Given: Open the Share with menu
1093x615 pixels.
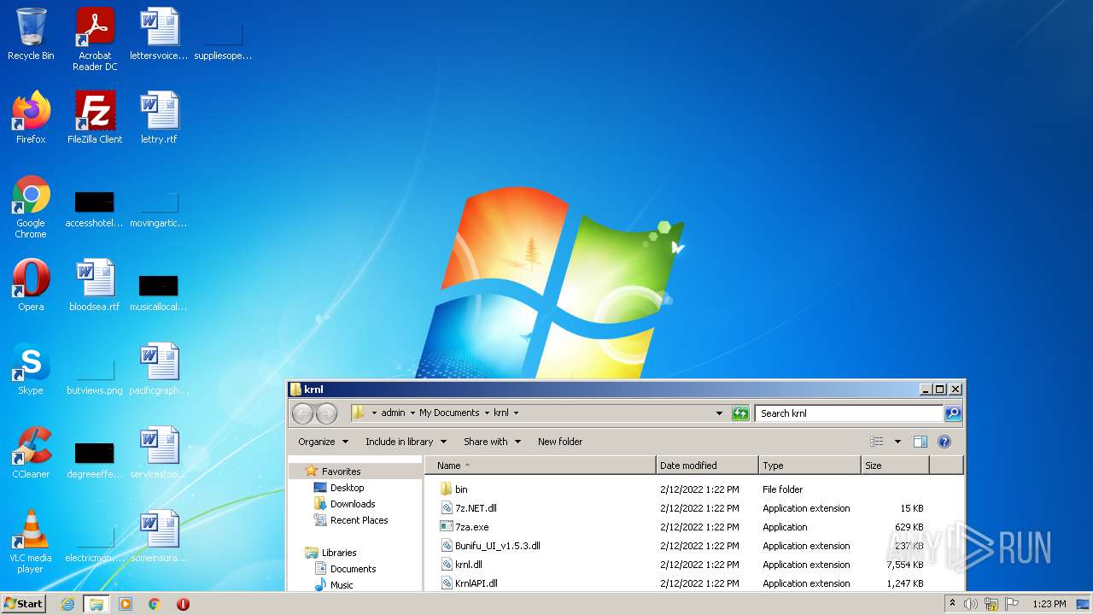Looking at the screenshot, I should point(492,442).
